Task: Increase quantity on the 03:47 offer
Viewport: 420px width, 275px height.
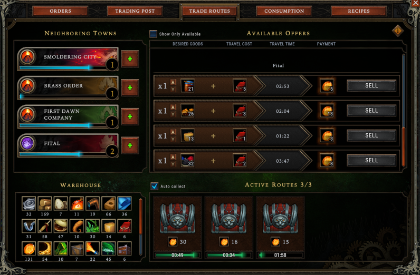Action: pos(173,158)
